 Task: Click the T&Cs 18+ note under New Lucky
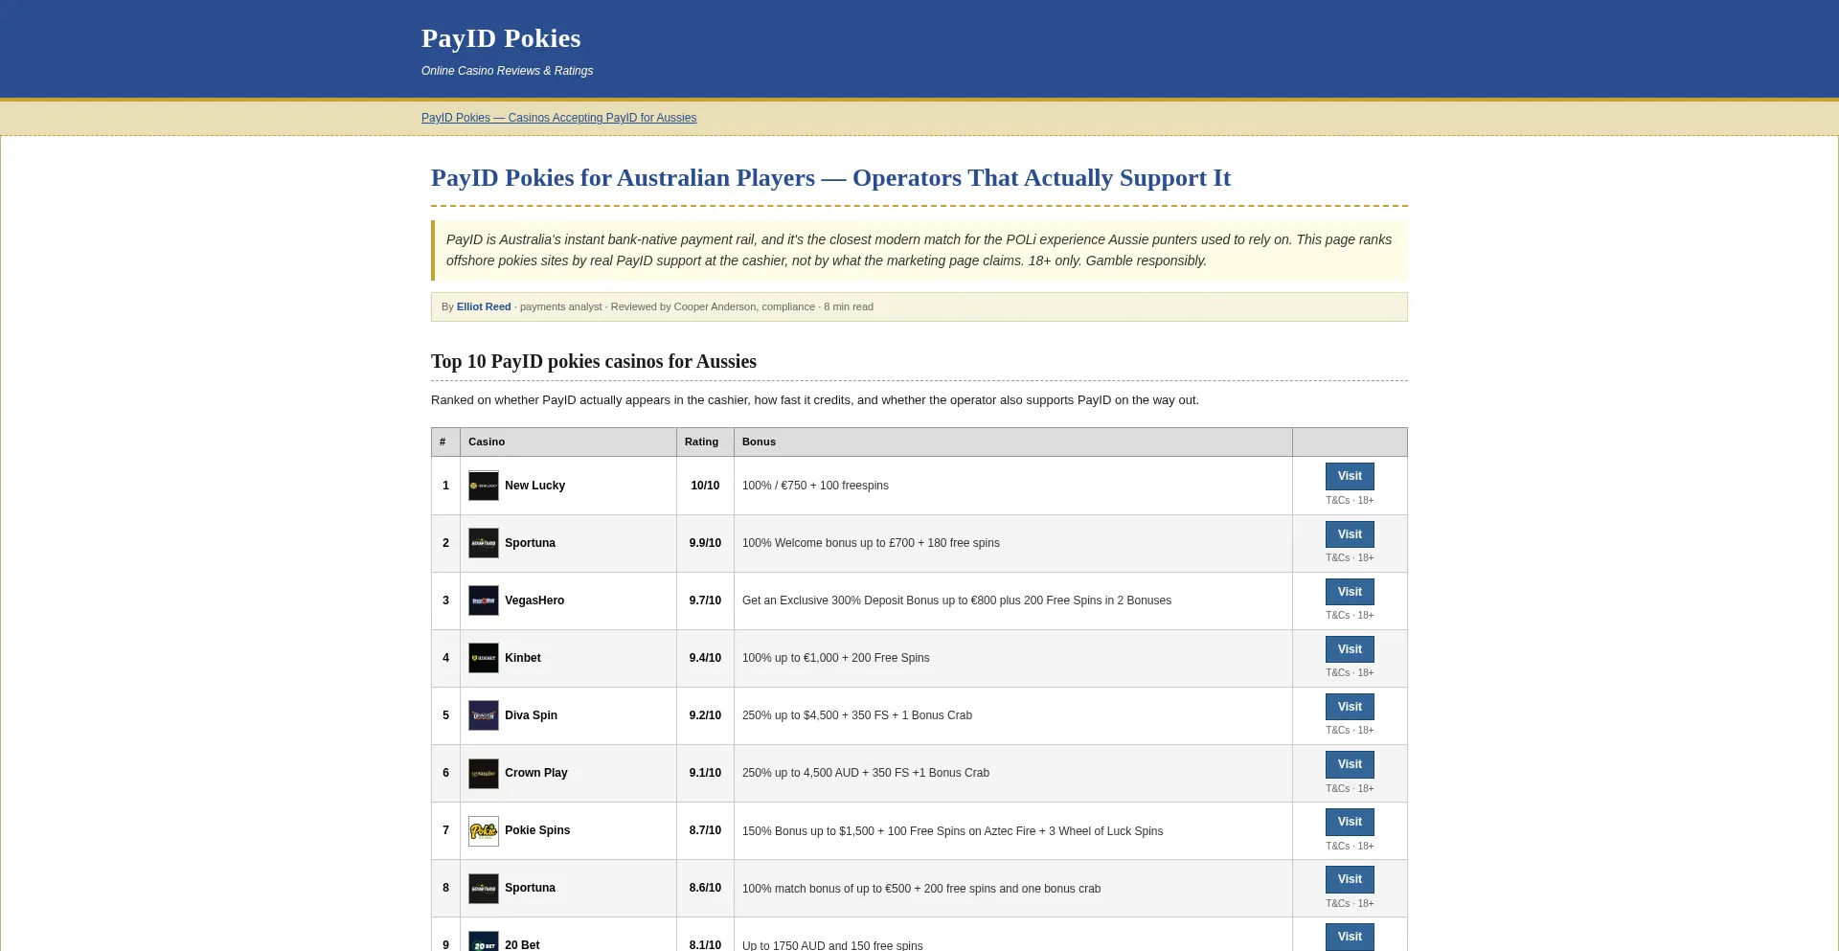[x=1350, y=500]
